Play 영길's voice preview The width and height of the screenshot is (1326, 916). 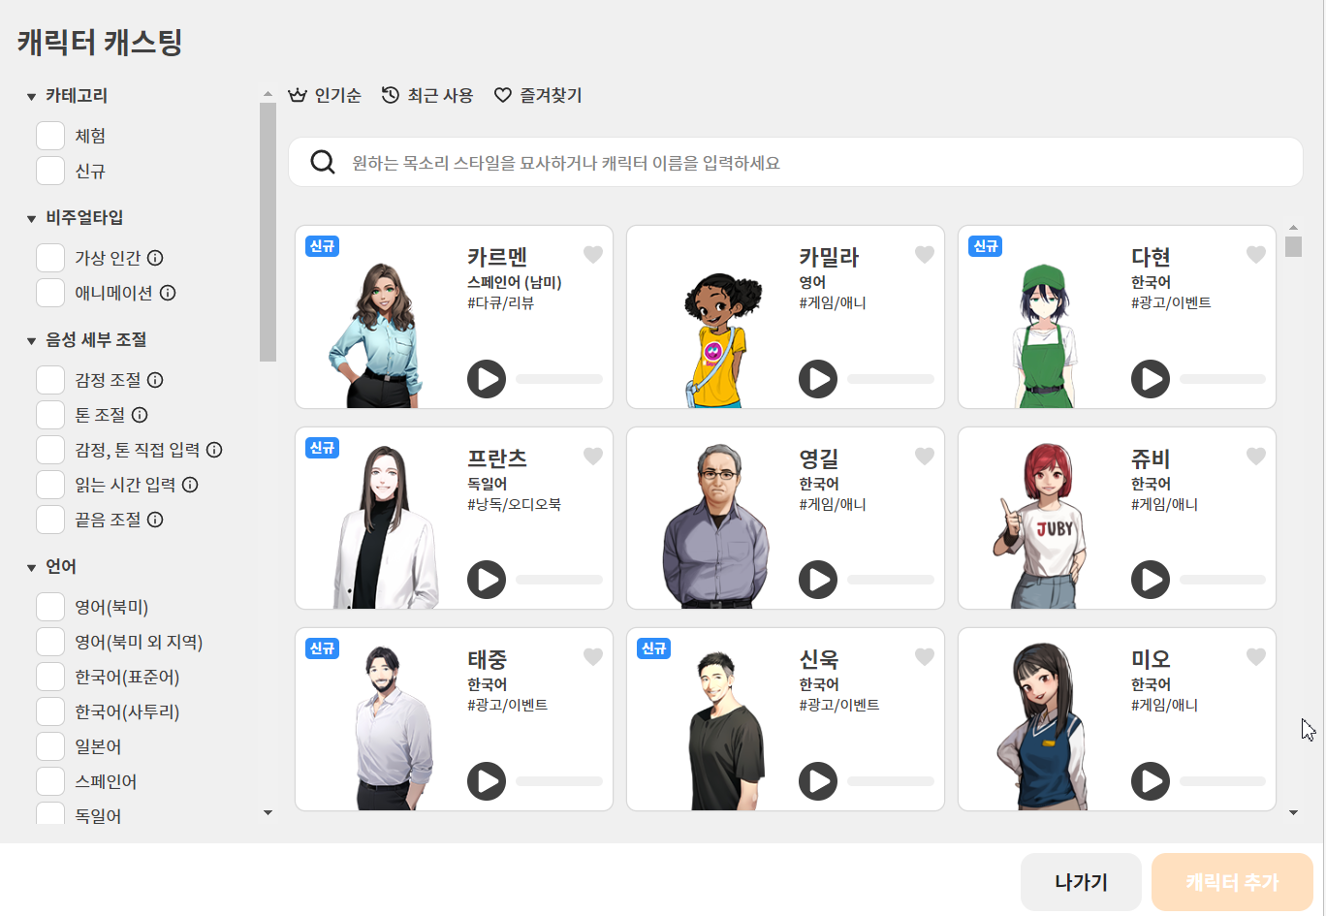[818, 580]
